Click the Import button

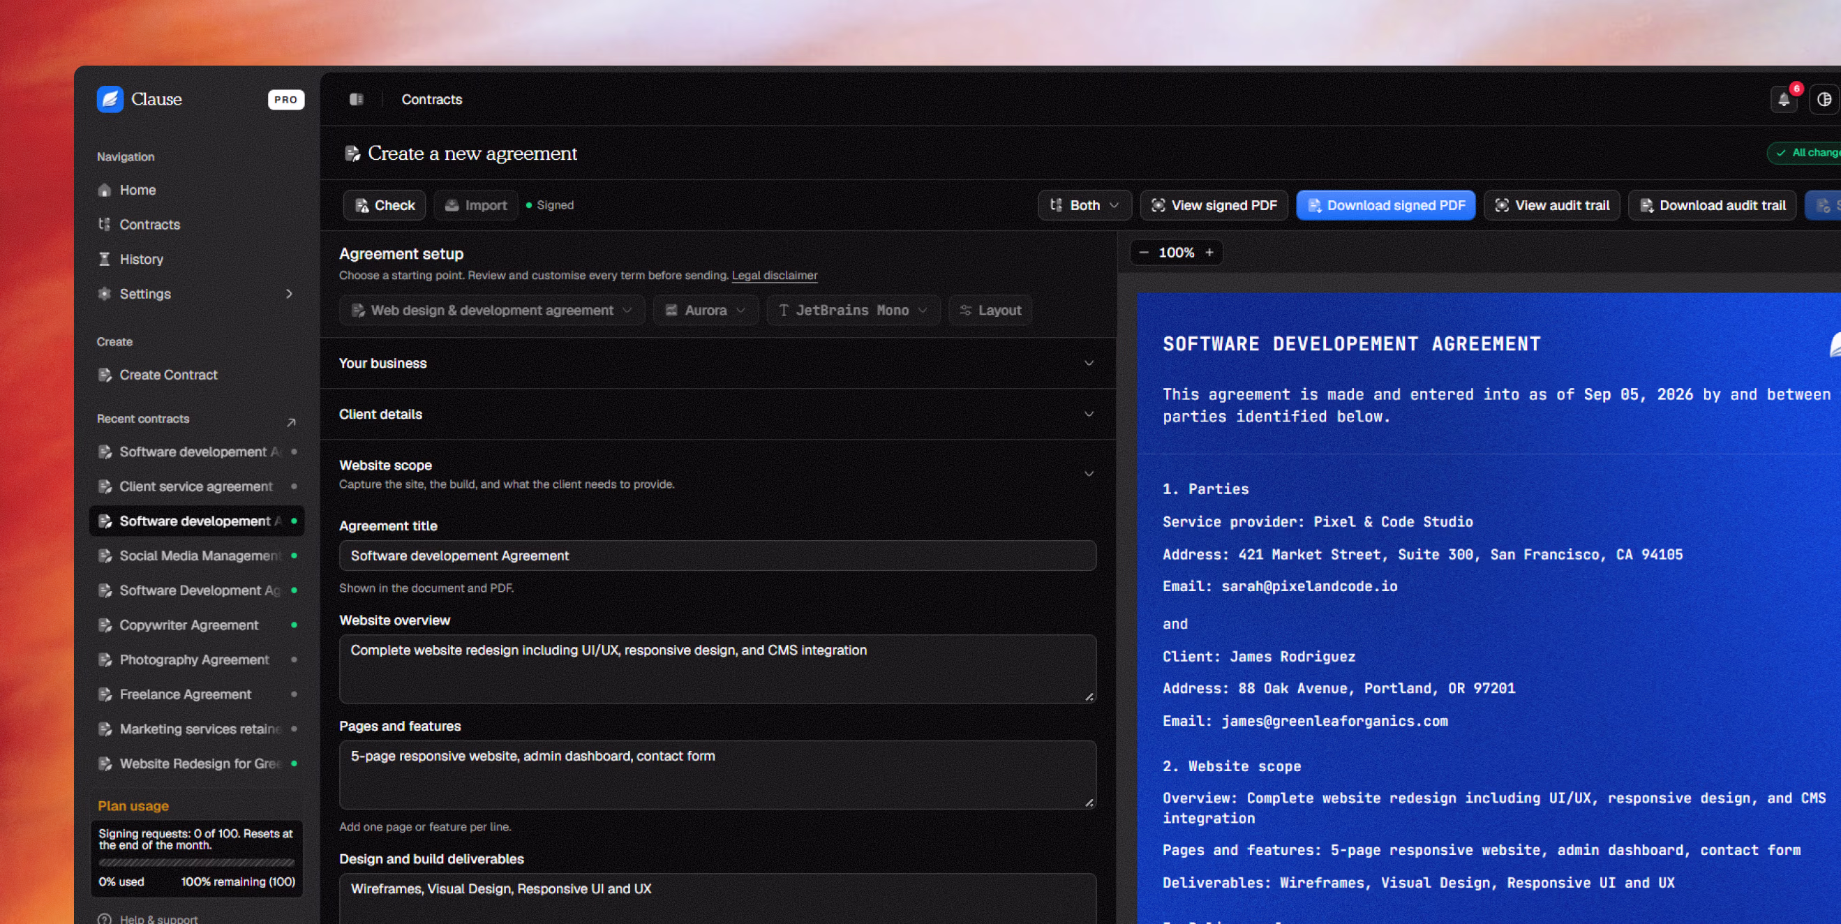point(475,206)
